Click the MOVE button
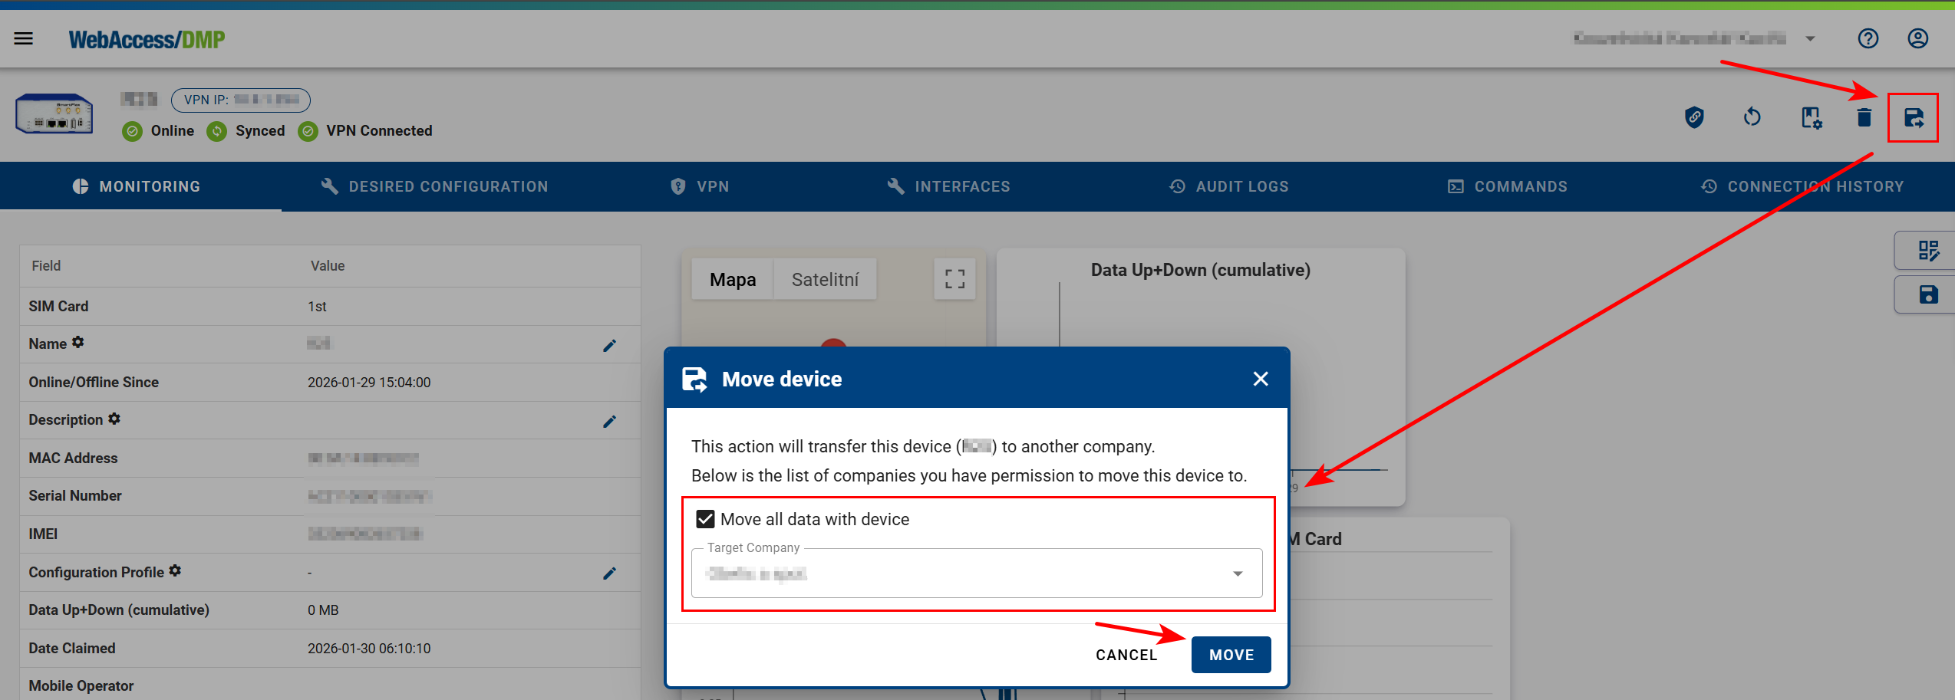 coord(1231,655)
